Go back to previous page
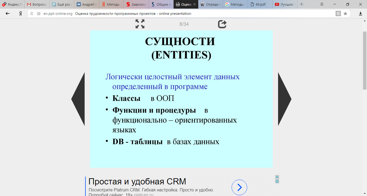The image size is (367, 196). pyautogui.click(x=8, y=13)
